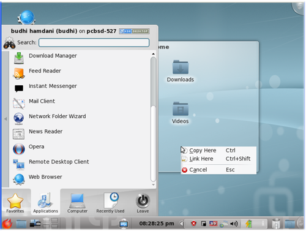Launch Feed Reader via its RSS icon
This screenshot has width=306, height=231.
[19, 74]
